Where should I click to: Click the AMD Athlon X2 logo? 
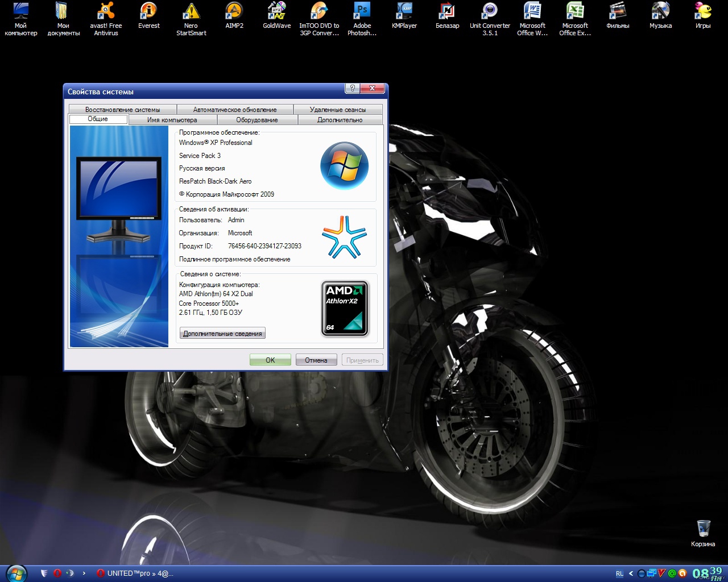coord(345,308)
